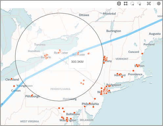Click the WEST VIRGINIA state label
Viewport: 163px width, 126px height.
[x=30, y=121]
